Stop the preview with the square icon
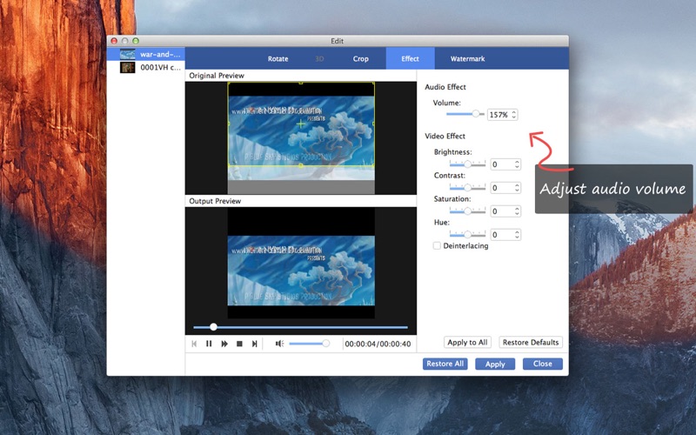 pyautogui.click(x=239, y=344)
